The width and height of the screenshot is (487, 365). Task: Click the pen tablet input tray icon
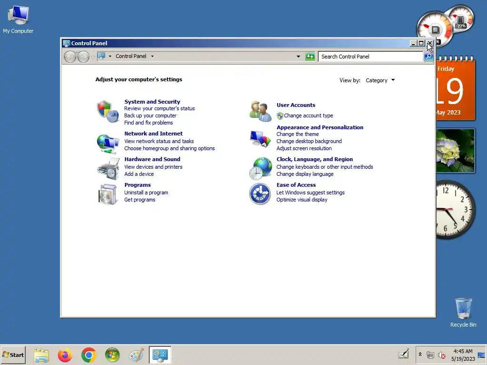(x=403, y=354)
